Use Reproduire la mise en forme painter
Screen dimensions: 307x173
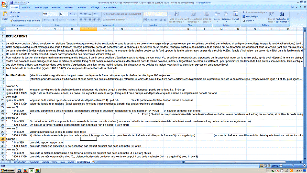coord(25,21)
